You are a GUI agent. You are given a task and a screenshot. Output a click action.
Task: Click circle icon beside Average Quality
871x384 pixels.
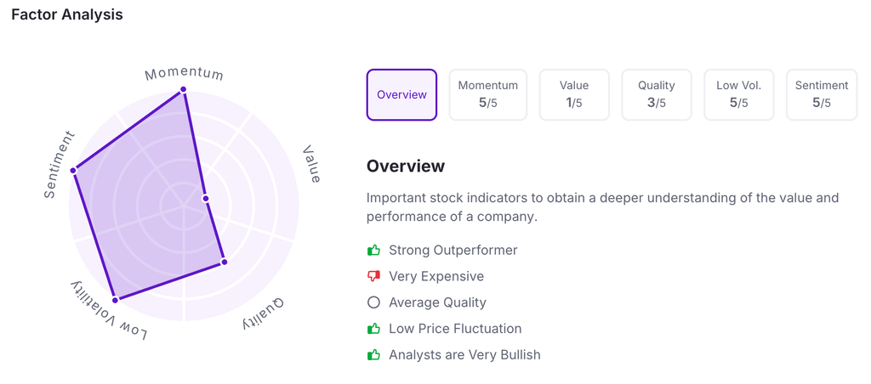coord(373,302)
